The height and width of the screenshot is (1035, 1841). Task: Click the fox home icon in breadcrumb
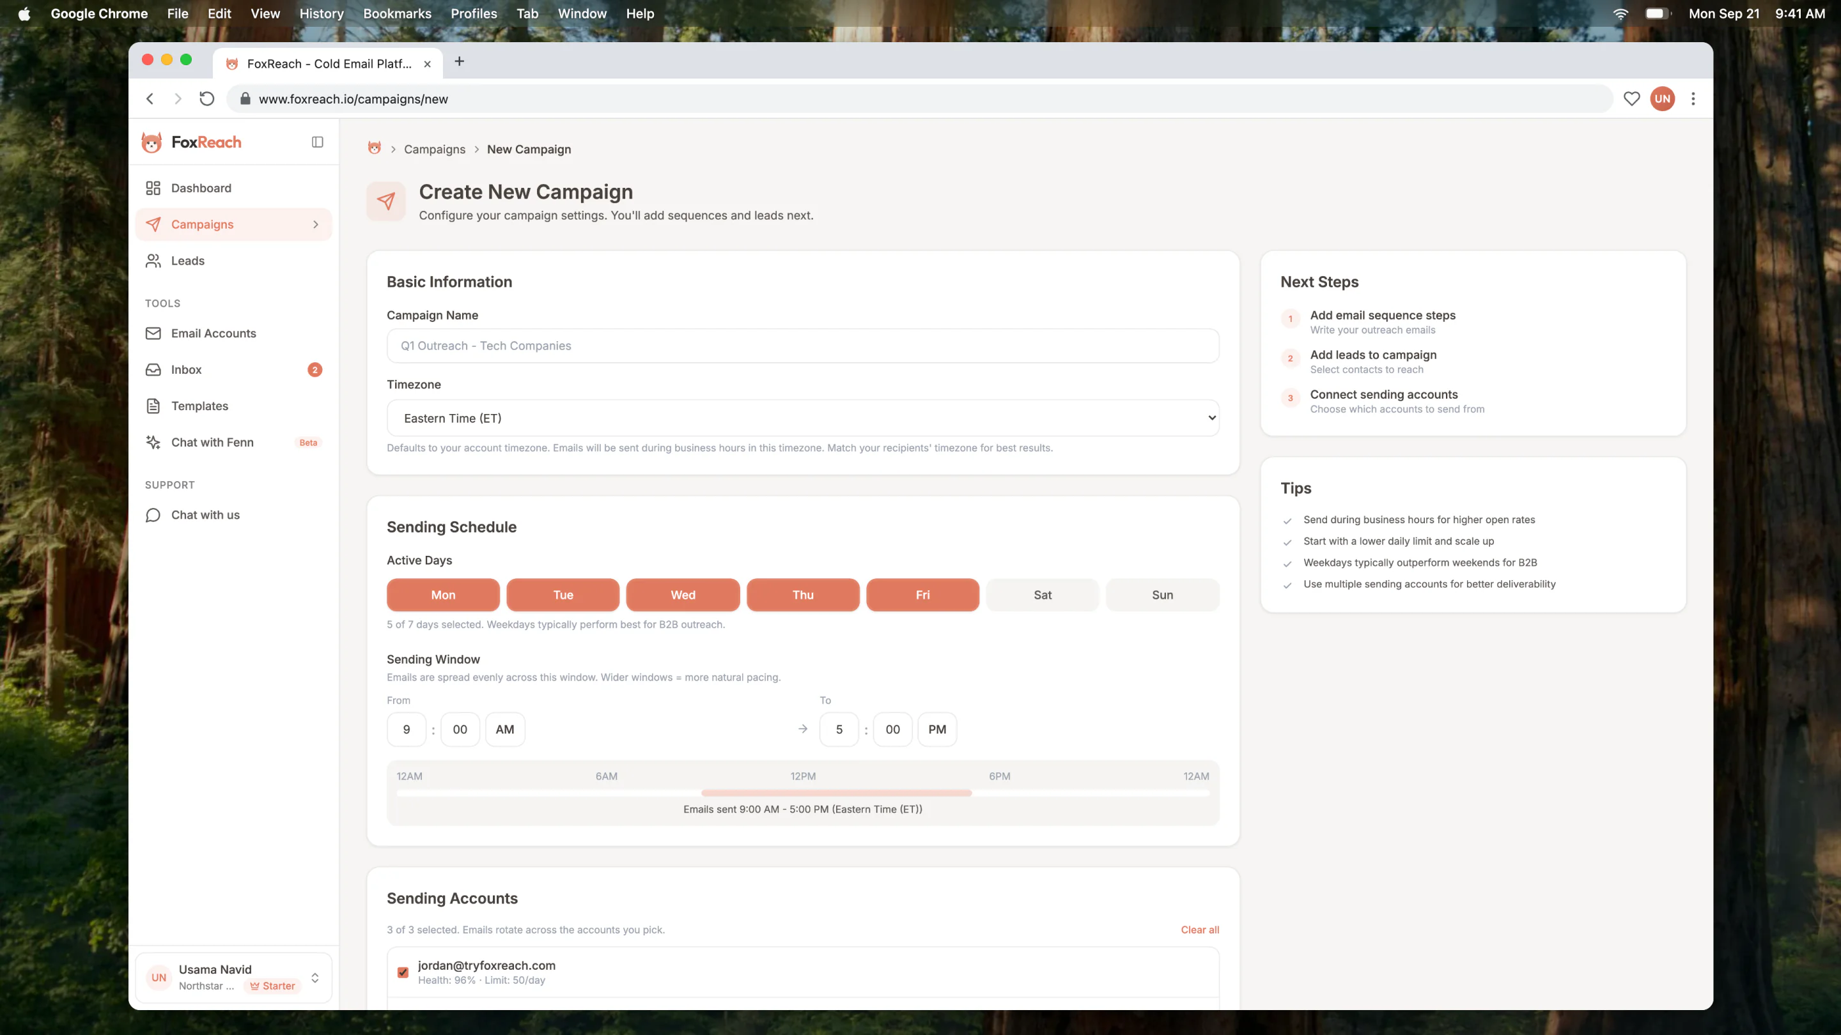pyautogui.click(x=375, y=149)
